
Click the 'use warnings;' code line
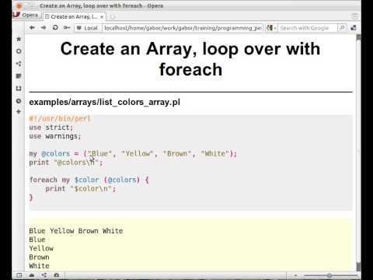55,136
